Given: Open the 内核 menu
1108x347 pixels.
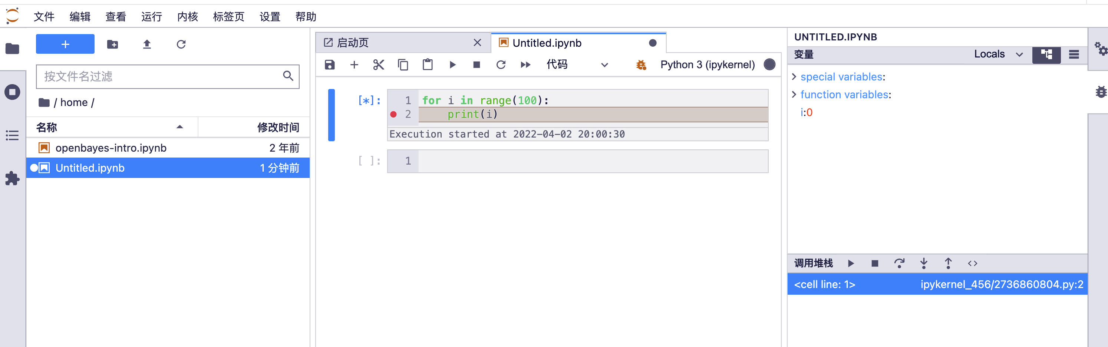Looking at the screenshot, I should pyautogui.click(x=188, y=17).
